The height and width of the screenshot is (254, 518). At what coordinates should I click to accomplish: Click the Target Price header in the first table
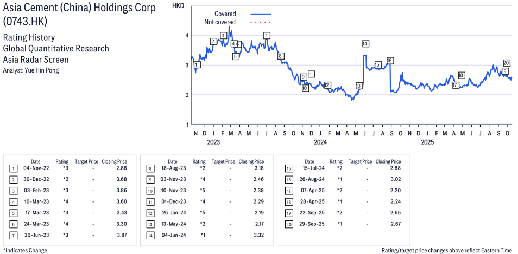pos(86,161)
